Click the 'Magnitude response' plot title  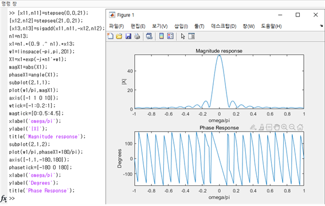click(219, 51)
